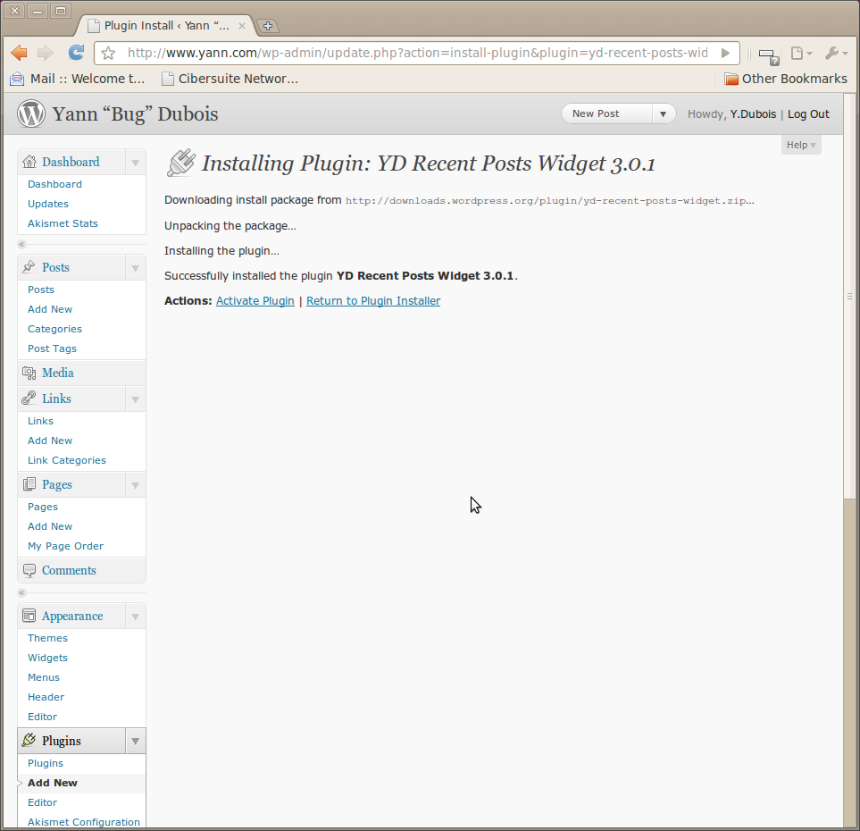Open Menus under Appearance
The width and height of the screenshot is (860, 831).
pyautogui.click(x=44, y=677)
